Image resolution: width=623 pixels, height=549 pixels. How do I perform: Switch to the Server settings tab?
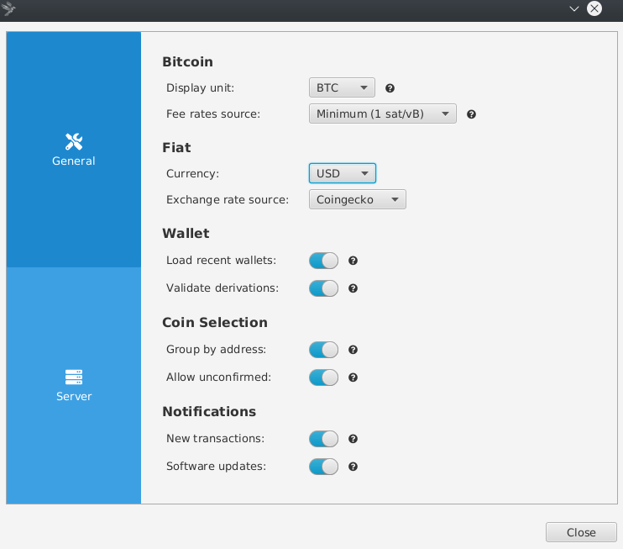pyautogui.click(x=74, y=385)
